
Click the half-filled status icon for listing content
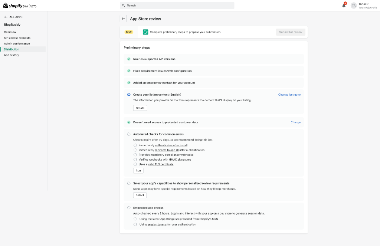click(129, 95)
